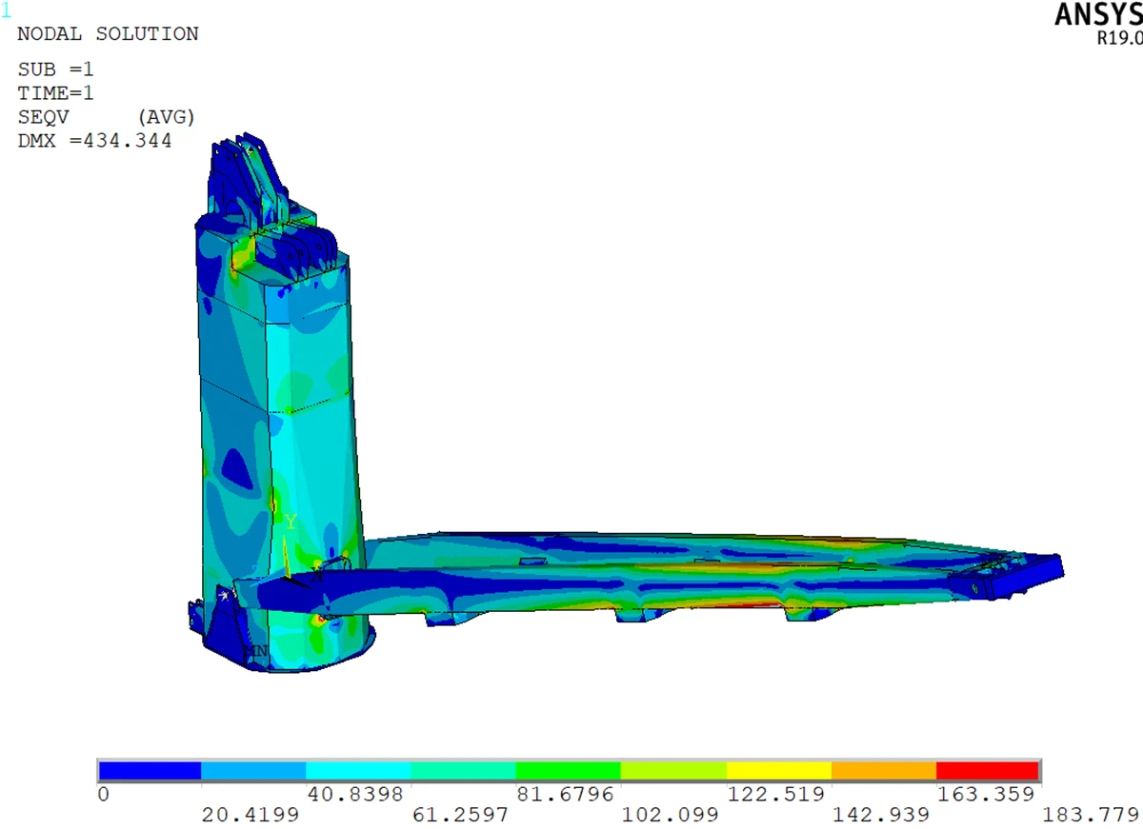The height and width of the screenshot is (829, 1143).
Task: Select the yellow legend band after 122.519
Action: point(779,770)
